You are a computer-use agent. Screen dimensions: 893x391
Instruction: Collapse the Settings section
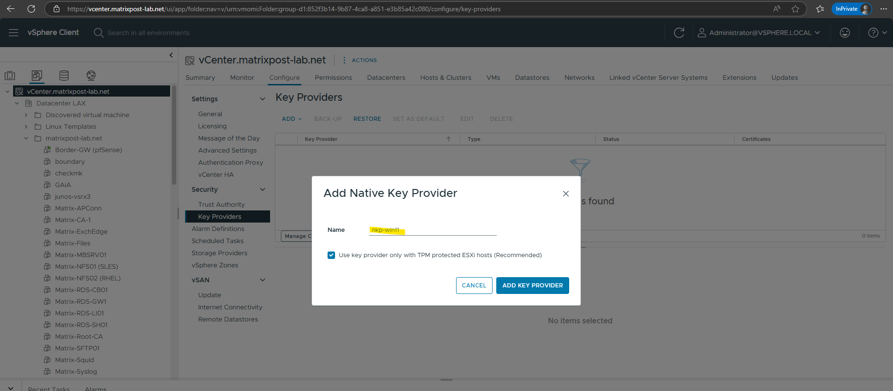[263, 99]
